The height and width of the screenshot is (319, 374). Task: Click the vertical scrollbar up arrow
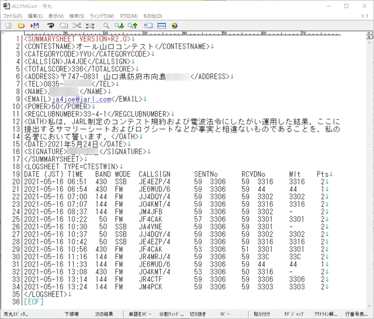(x=369, y=43)
